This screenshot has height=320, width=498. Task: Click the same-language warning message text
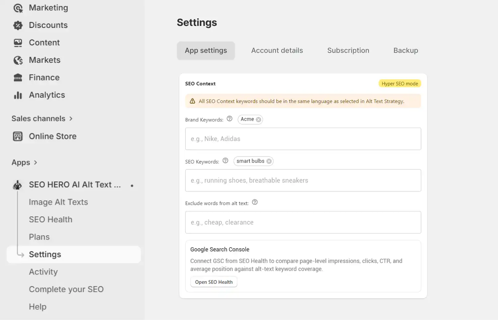coord(301,101)
